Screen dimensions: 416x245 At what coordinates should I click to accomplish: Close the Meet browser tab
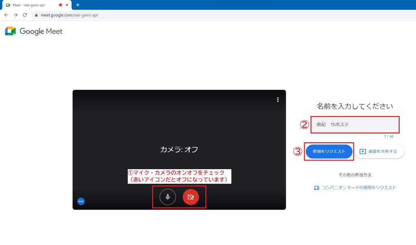coord(67,5)
